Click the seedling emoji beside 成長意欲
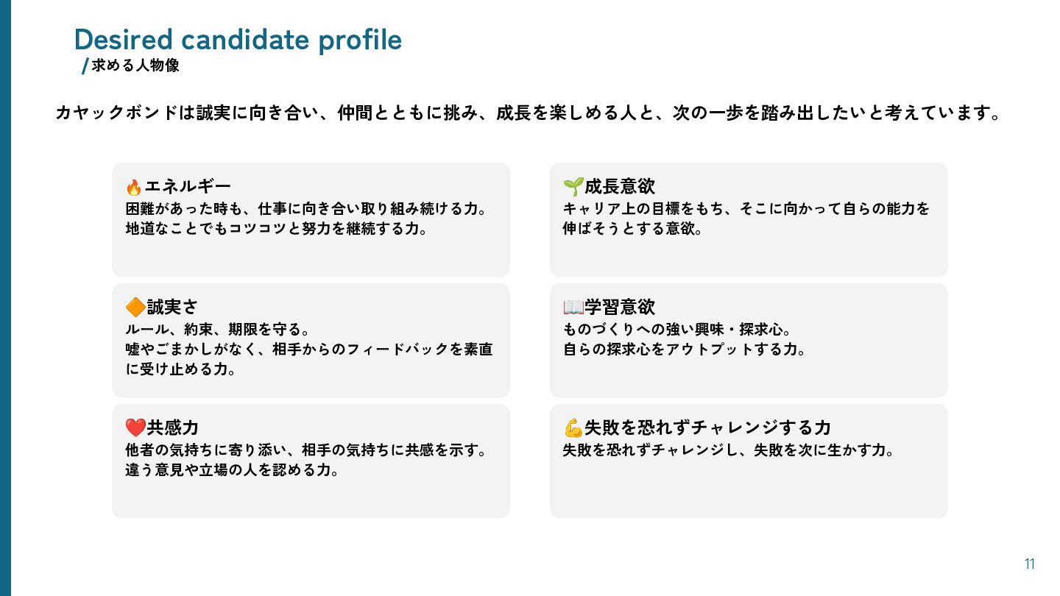The height and width of the screenshot is (596, 1060). click(x=573, y=186)
